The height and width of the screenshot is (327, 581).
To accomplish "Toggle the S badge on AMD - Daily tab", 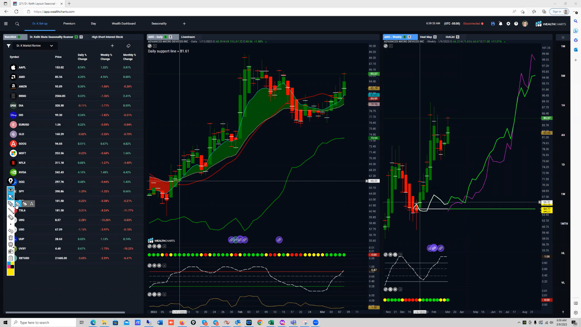I will pyautogui.click(x=166, y=37).
